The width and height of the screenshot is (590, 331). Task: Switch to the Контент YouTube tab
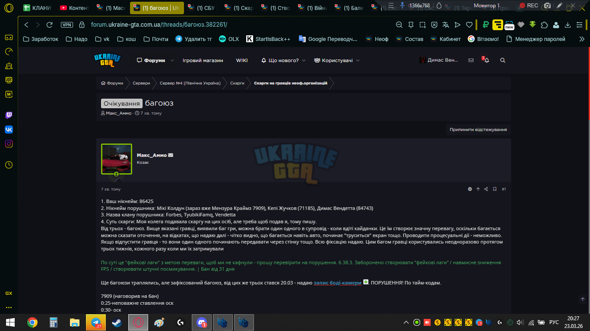click(74, 8)
